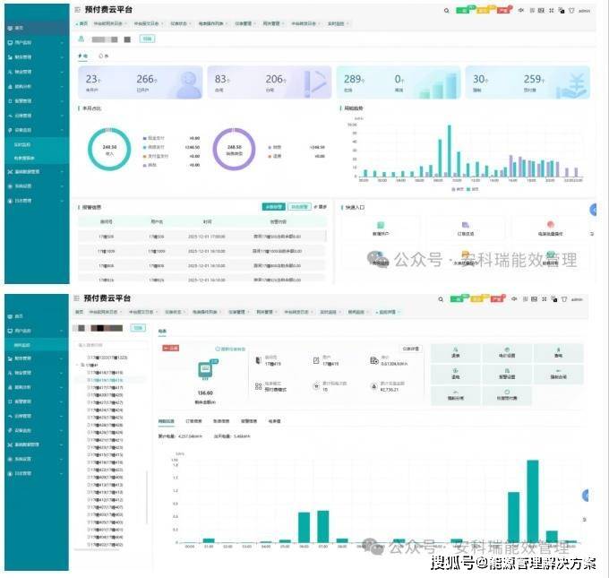Switch to 订单信息 tab under meter details
The image size is (609, 578).
coord(193,419)
